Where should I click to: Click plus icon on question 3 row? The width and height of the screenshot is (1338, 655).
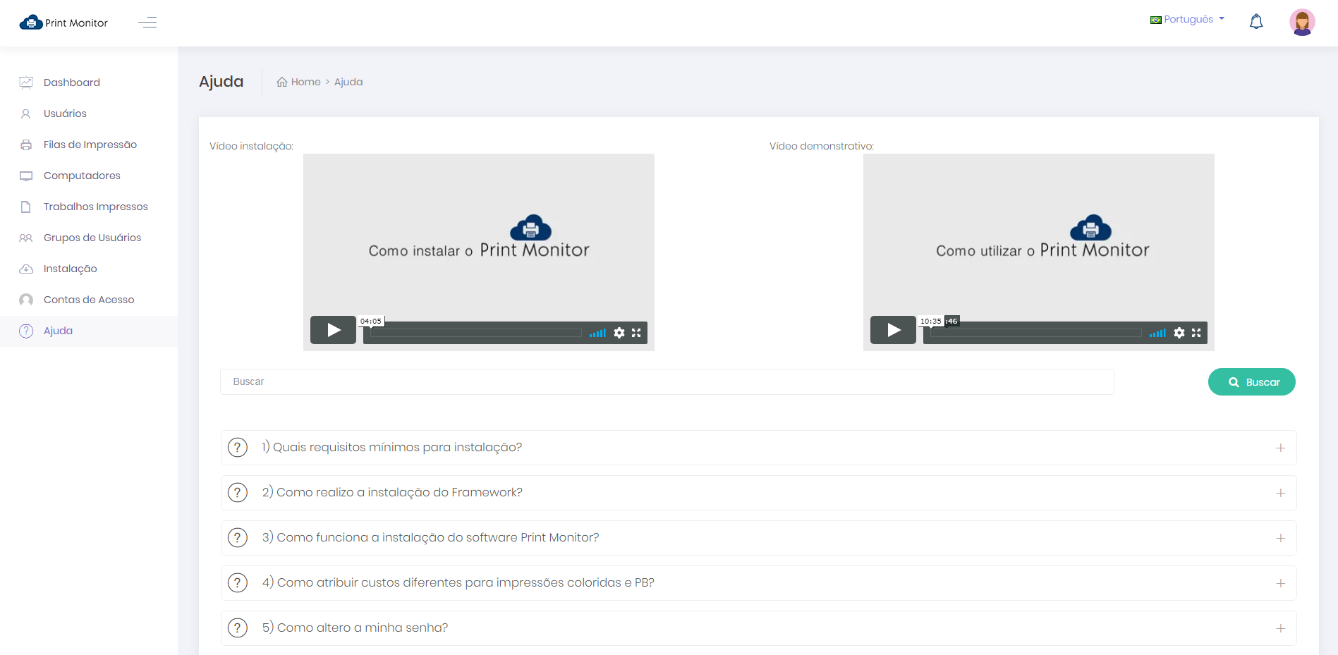1281,538
